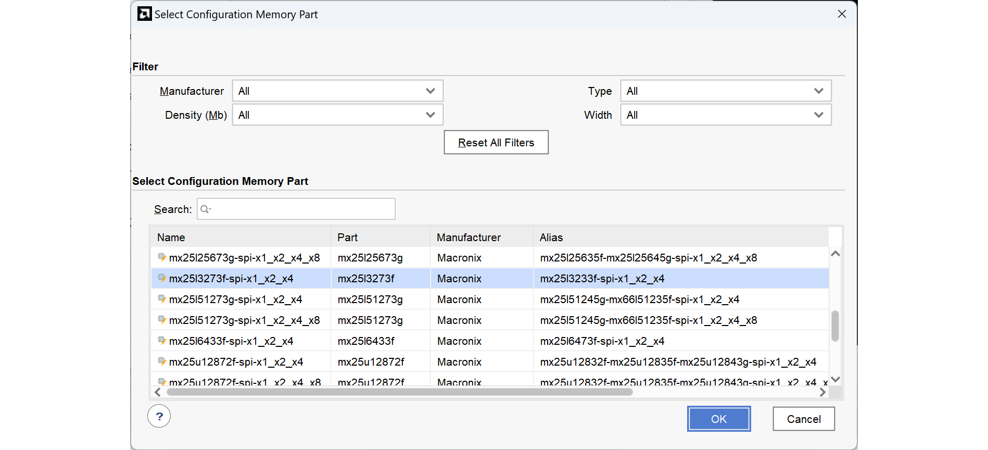Click the scroll left arrow of the table

tap(158, 392)
